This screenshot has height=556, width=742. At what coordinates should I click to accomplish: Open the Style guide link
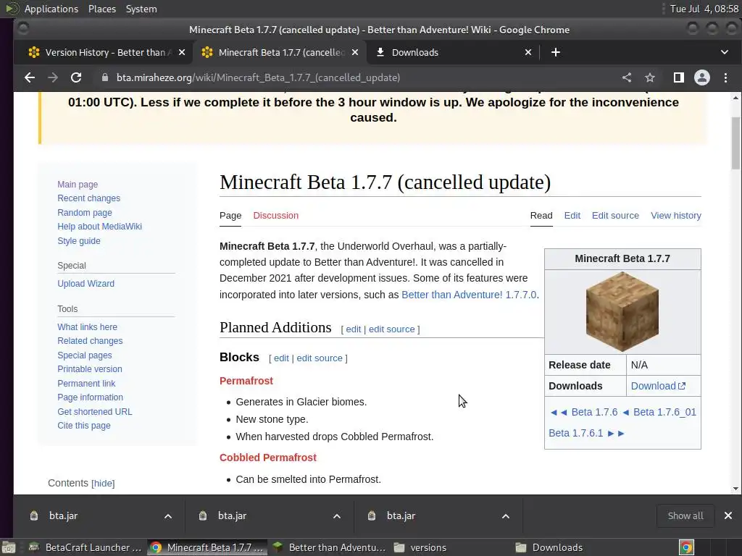[78, 240]
